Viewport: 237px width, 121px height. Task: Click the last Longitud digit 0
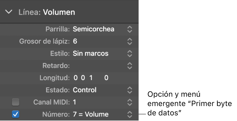(x=106, y=78)
